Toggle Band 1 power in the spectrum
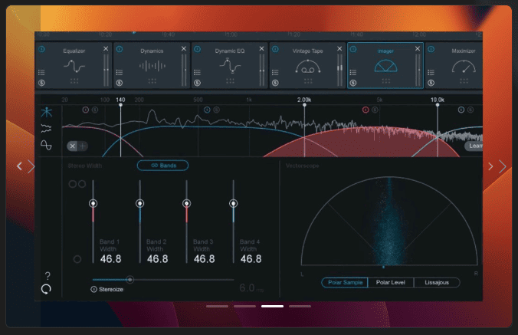The image size is (518, 335). [x=86, y=110]
